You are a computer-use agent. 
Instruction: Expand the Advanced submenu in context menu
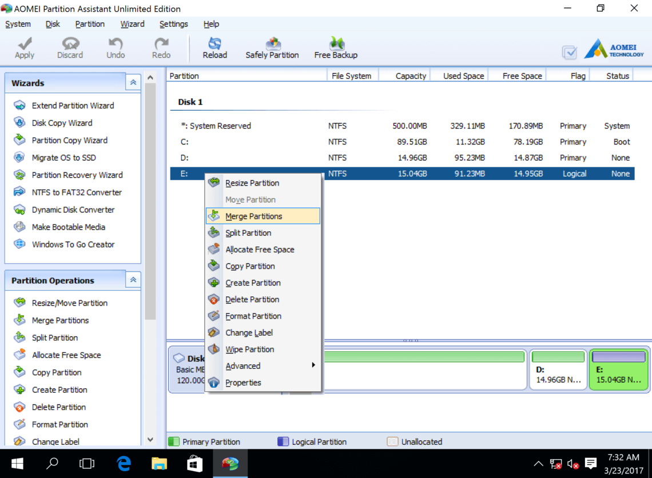tap(263, 366)
